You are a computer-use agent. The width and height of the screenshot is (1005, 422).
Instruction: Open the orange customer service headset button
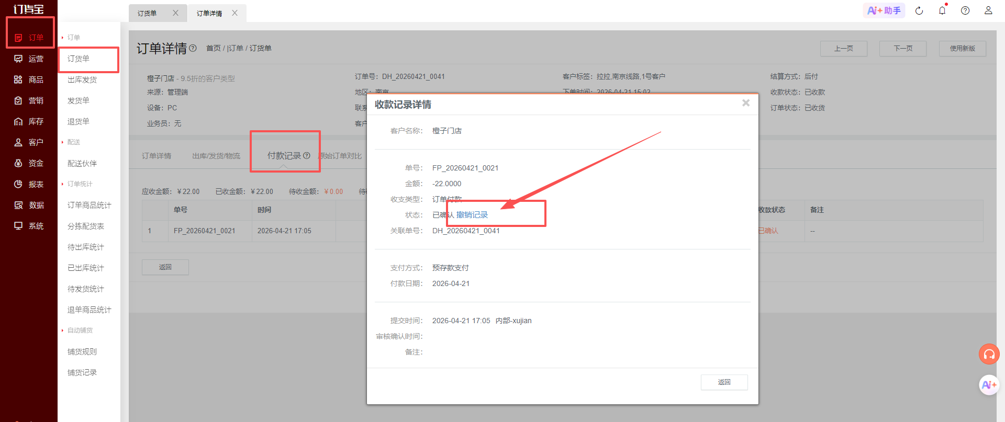click(989, 354)
